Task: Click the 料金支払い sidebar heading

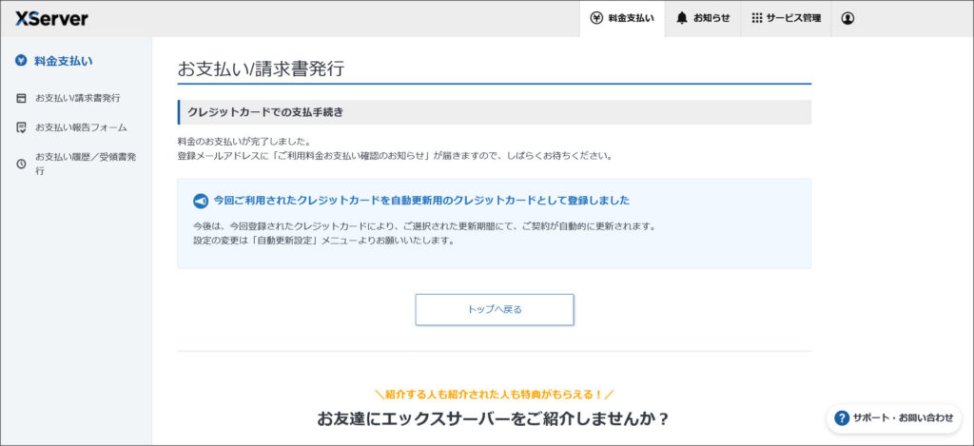Action: pyautogui.click(x=64, y=61)
